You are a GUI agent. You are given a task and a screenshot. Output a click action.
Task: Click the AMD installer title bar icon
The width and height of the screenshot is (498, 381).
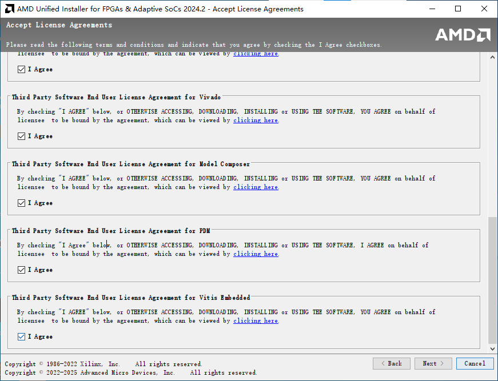10,9
